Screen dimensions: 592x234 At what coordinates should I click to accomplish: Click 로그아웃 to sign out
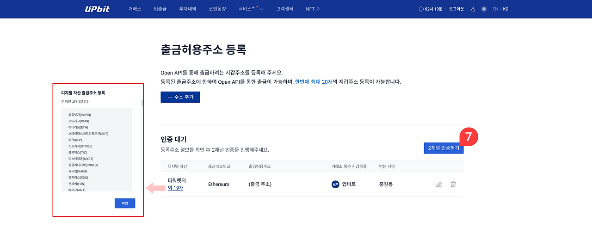pyautogui.click(x=457, y=9)
